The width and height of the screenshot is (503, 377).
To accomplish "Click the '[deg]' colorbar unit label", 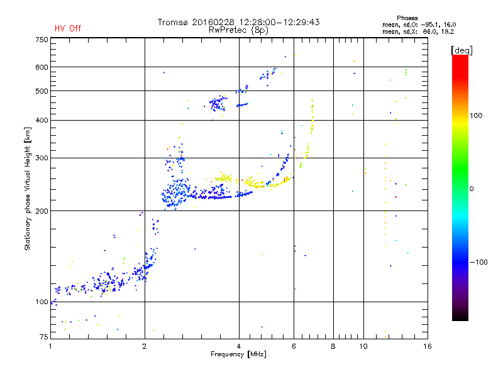I will pos(462,50).
